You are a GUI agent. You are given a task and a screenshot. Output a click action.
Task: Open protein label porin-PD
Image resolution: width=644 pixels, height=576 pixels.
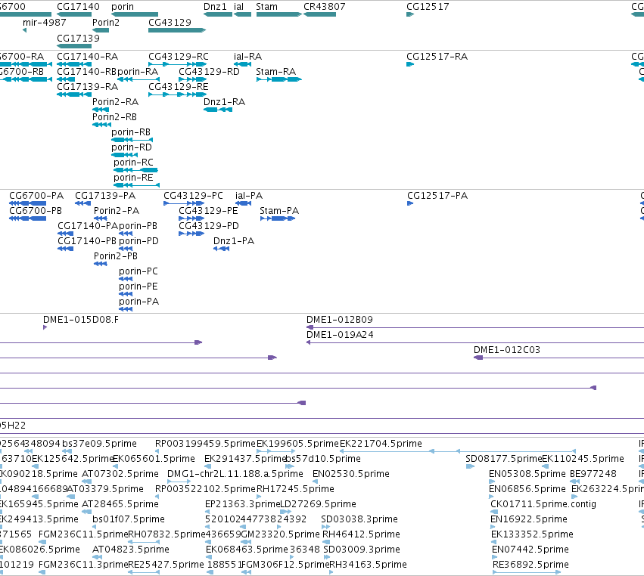tap(138, 241)
